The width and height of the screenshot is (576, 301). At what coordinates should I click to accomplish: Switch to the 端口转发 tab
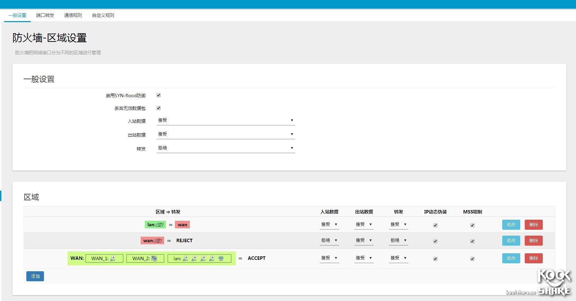tap(45, 15)
